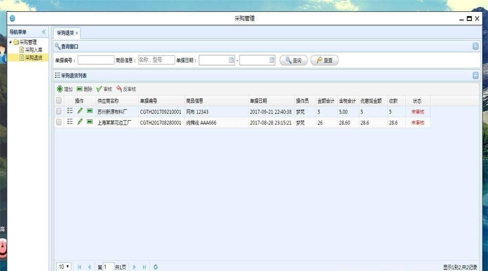
Task: Tick the checkbox for the 苏州新源布料厂 row
Action: pyautogui.click(x=59, y=111)
